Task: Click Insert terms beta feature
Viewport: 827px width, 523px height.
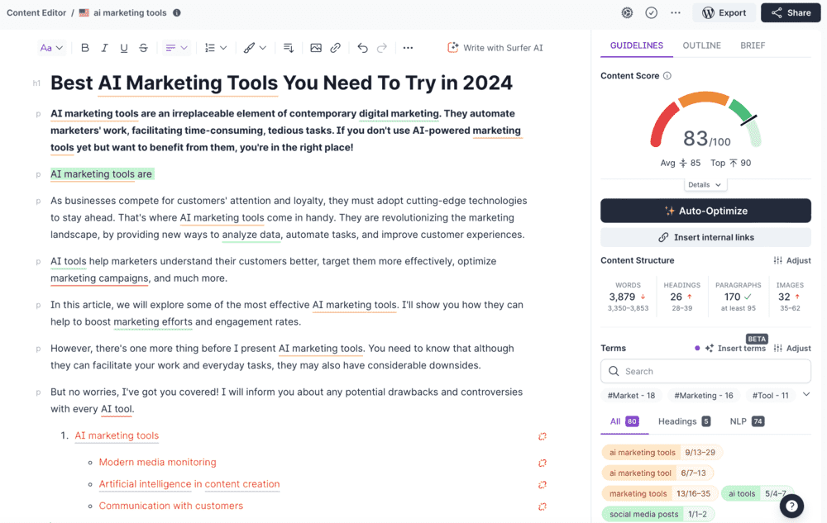Action: point(737,348)
